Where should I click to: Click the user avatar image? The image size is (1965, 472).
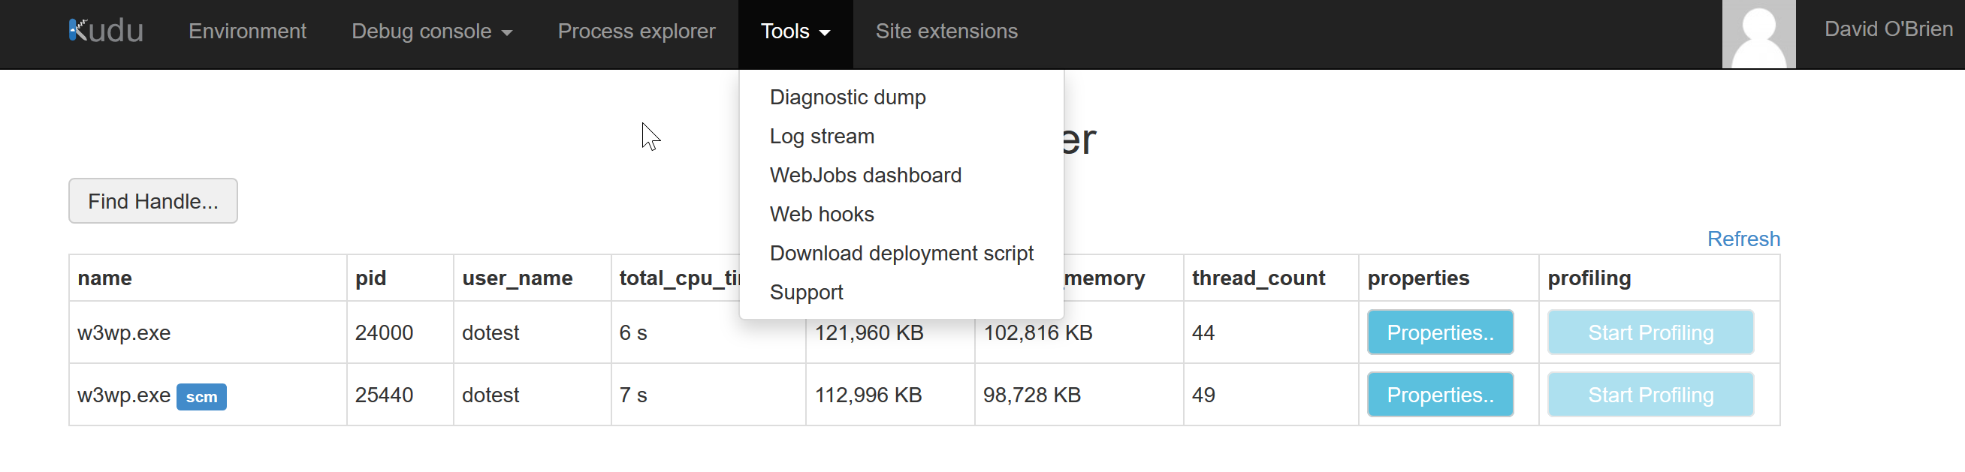1758,35
